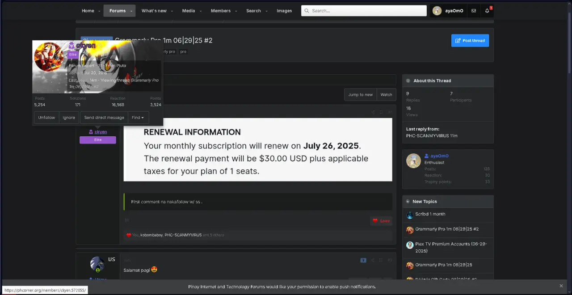Click Ignore in ckyen's popup
Image resolution: width=572 pixels, height=295 pixels.
point(69,118)
